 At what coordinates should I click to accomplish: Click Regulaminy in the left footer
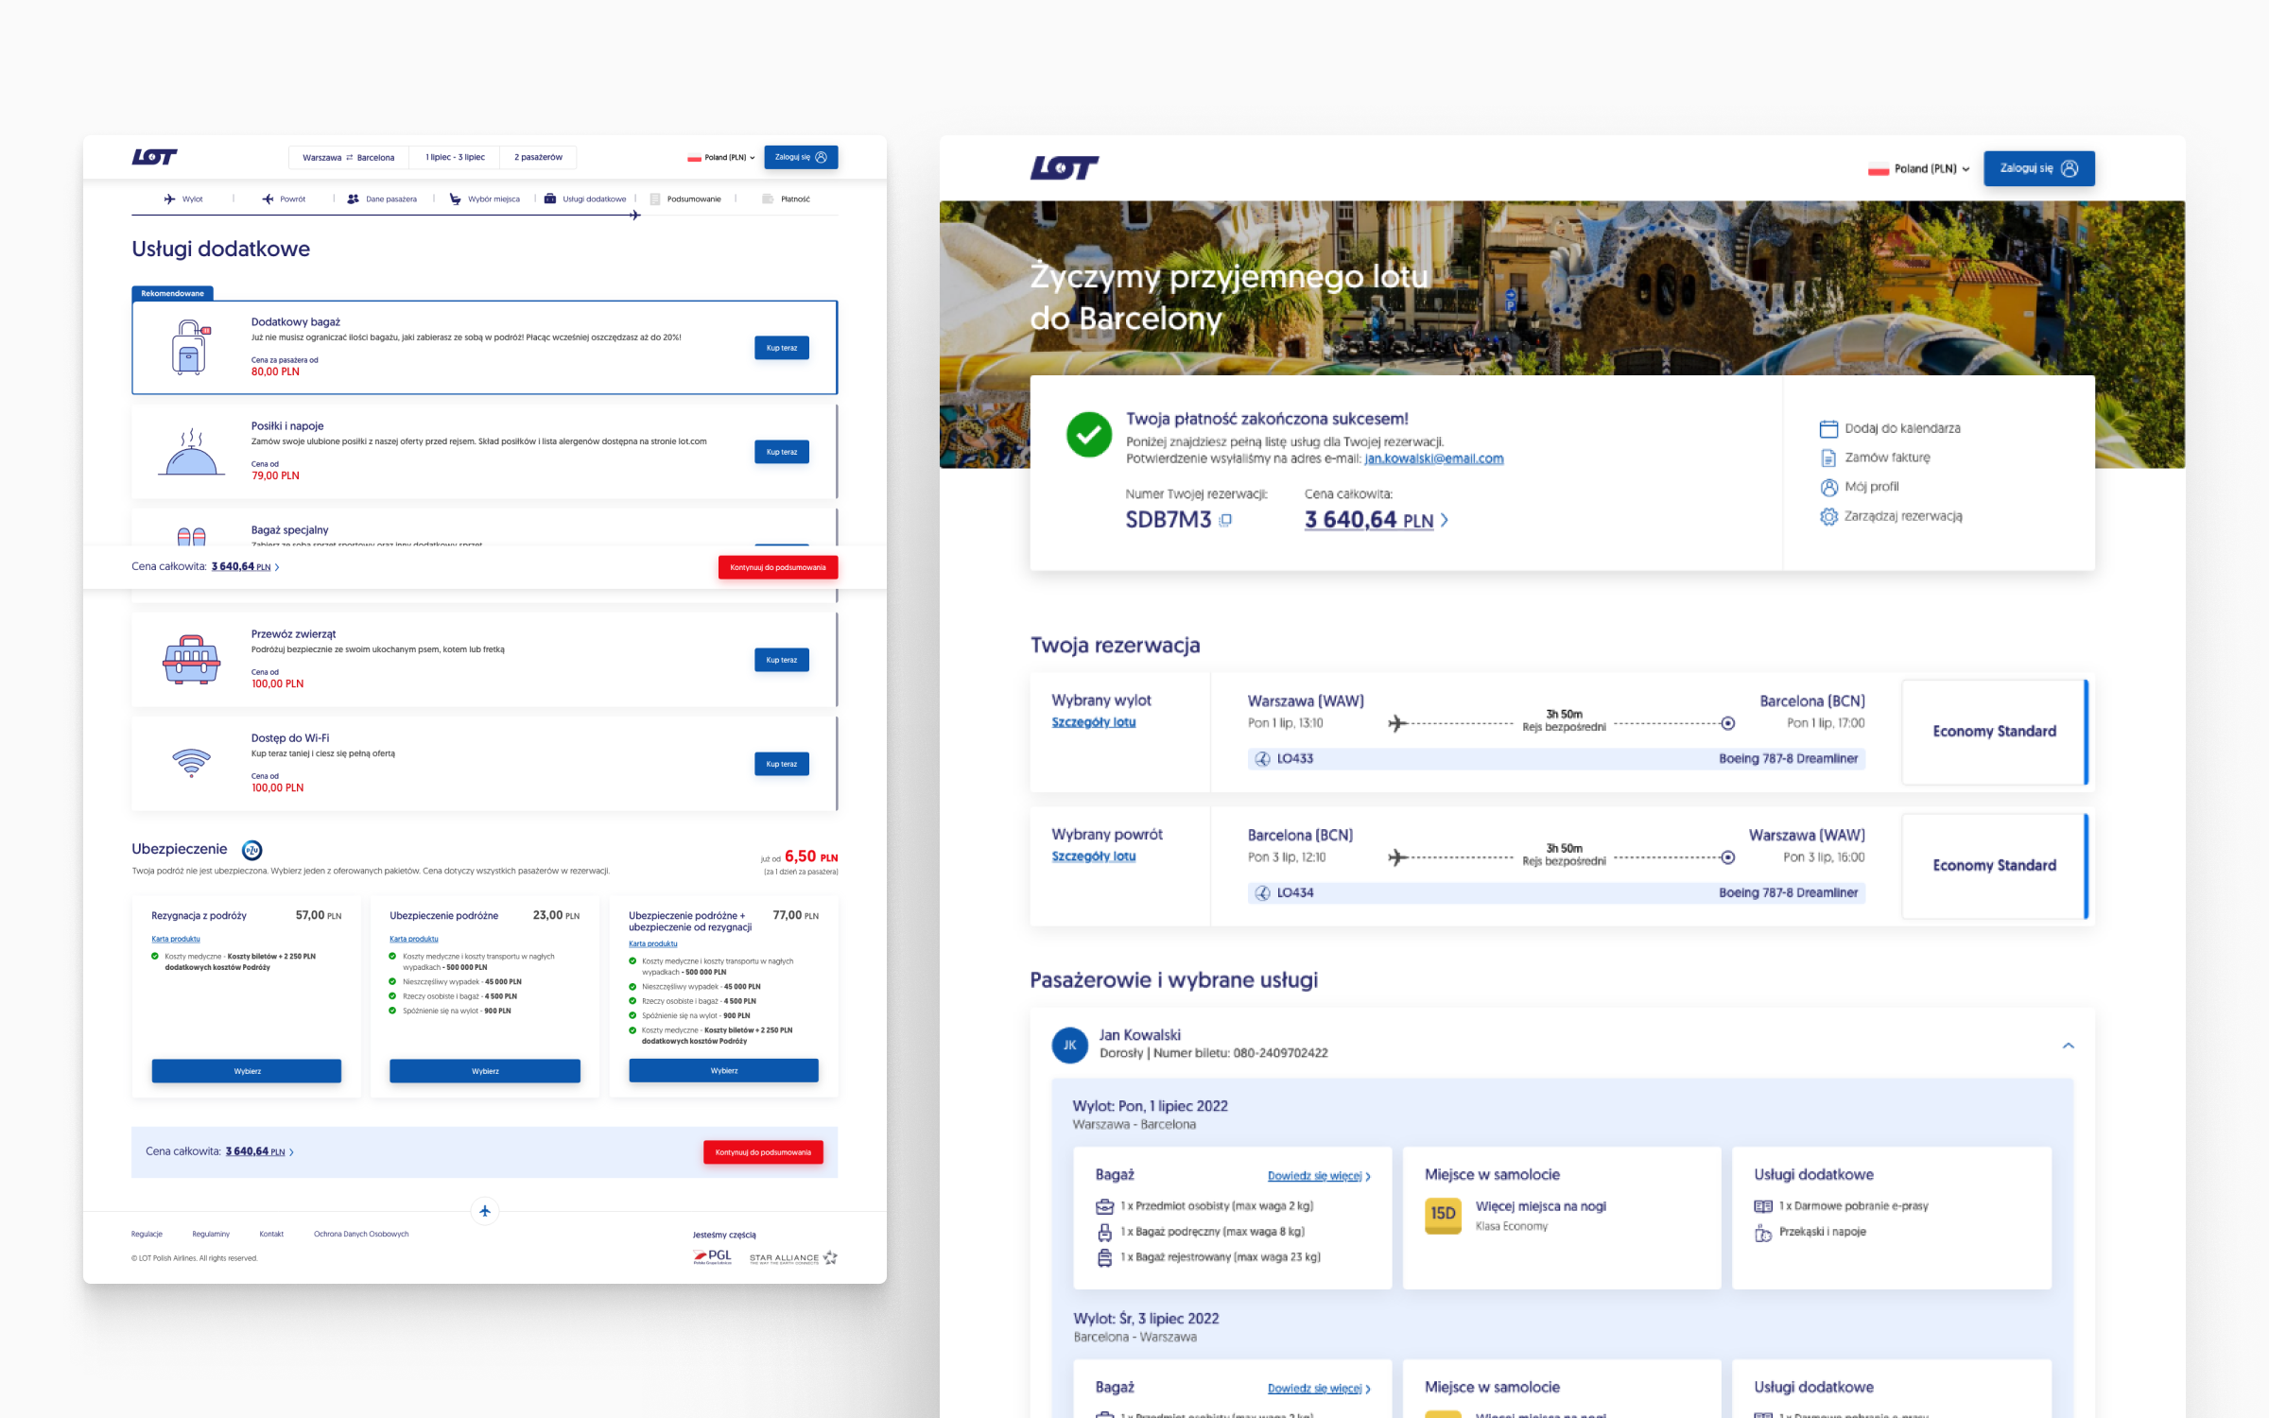(x=211, y=1235)
